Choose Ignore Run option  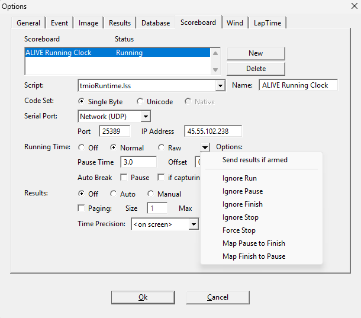(x=262, y=178)
